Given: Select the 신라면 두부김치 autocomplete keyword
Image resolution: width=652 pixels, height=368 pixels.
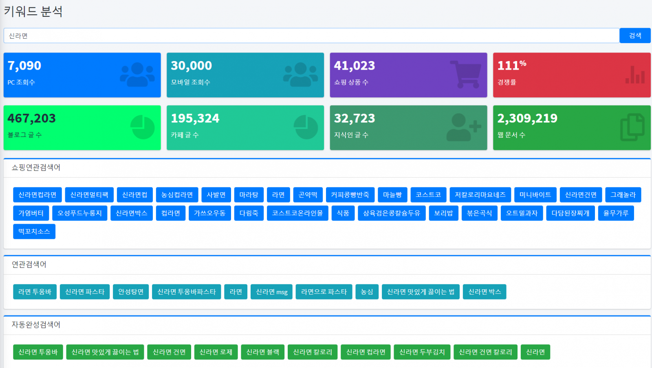Looking at the screenshot, I should [422, 352].
